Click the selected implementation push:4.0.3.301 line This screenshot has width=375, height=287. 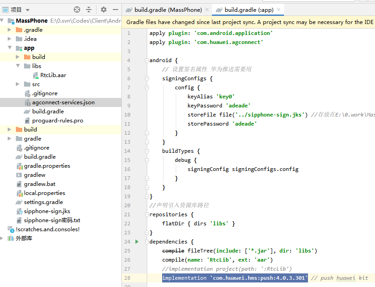pyautogui.click(x=235, y=278)
